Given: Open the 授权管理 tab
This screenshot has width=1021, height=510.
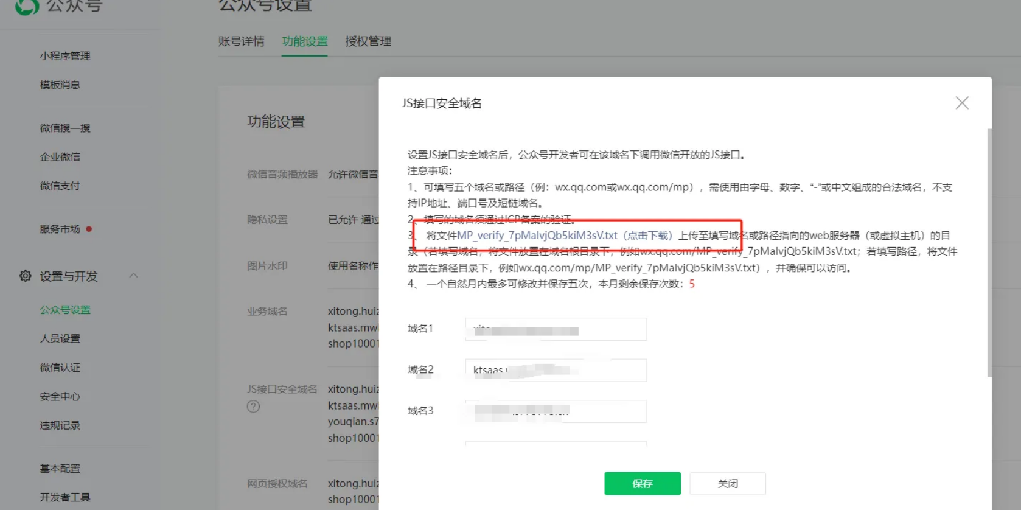Looking at the screenshot, I should click(368, 41).
